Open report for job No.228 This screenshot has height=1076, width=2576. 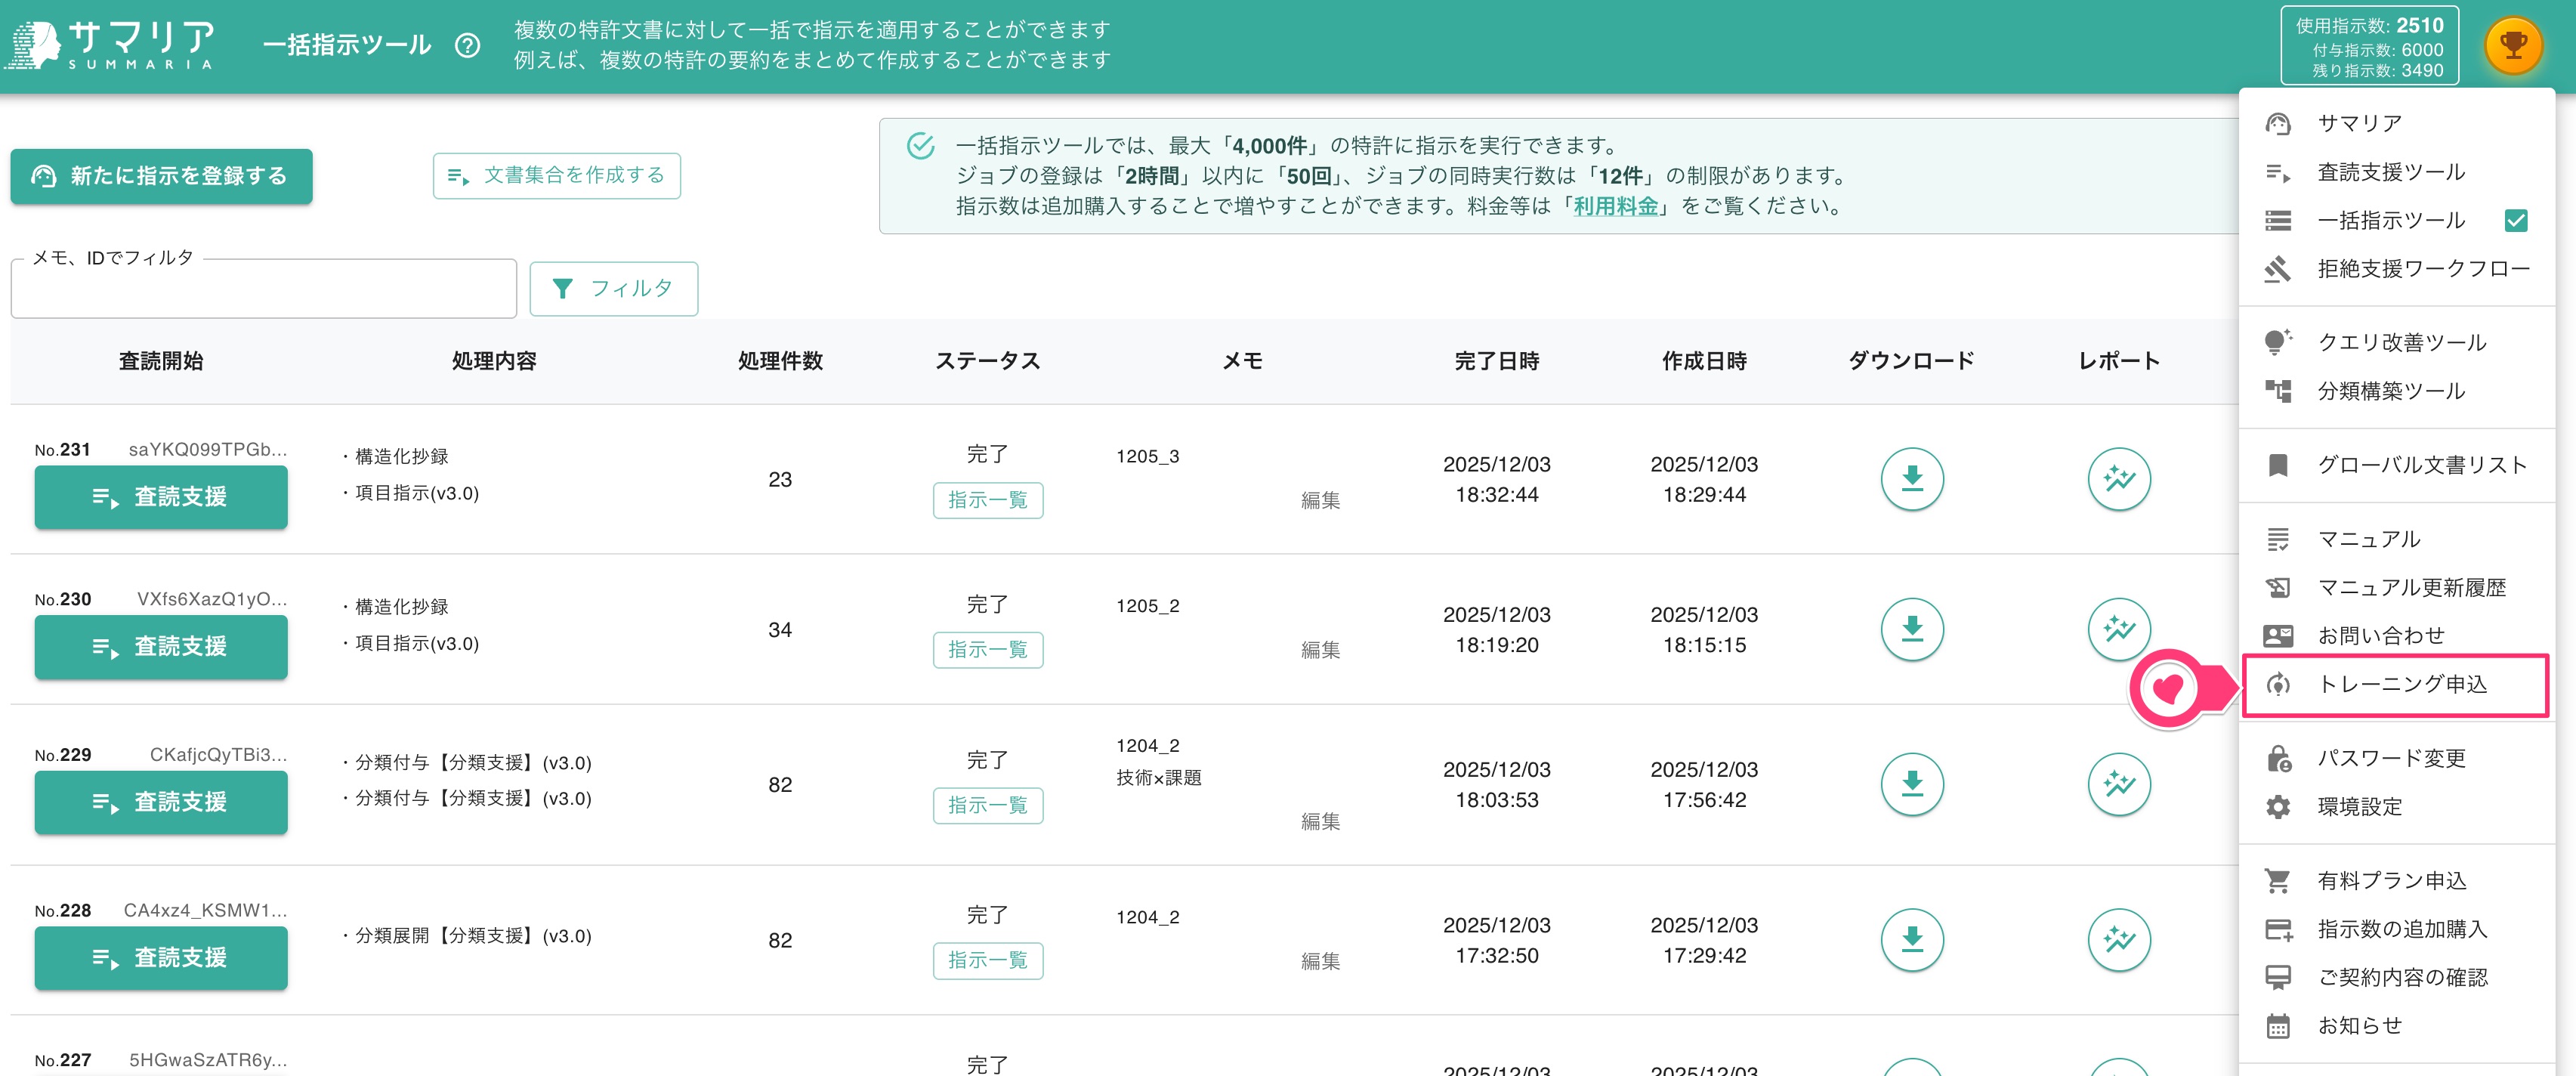[x=2119, y=940]
